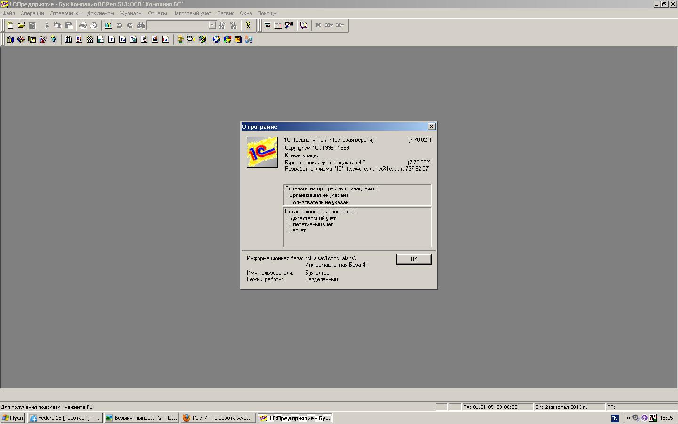The height and width of the screenshot is (424, 678).
Task: Click the open book syntax helper icon
Action: [x=304, y=25]
